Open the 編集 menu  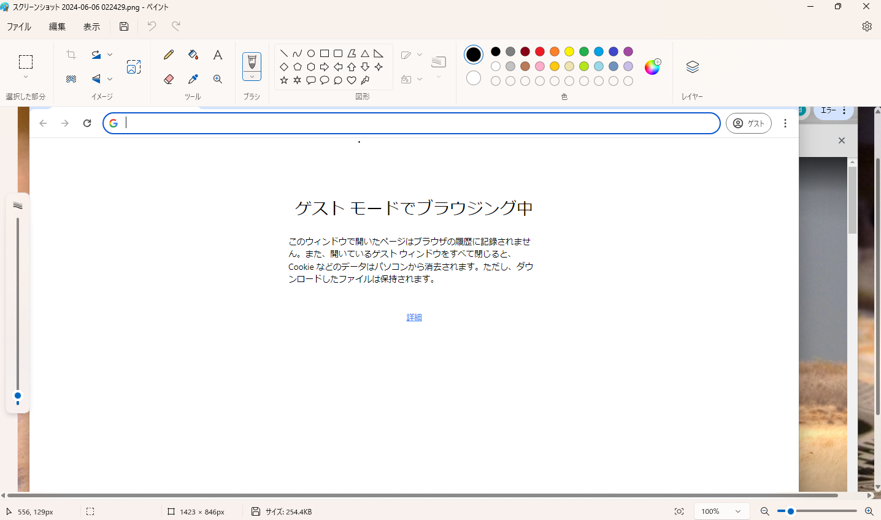[56, 26]
